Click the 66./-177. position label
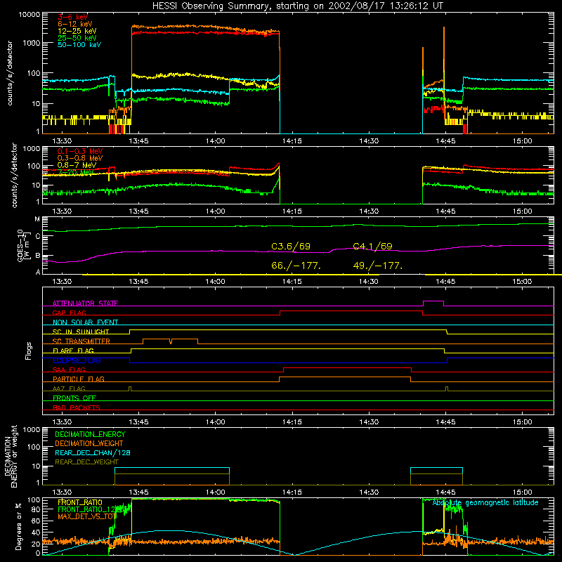Image resolution: width=562 pixels, height=562 pixels. click(296, 266)
